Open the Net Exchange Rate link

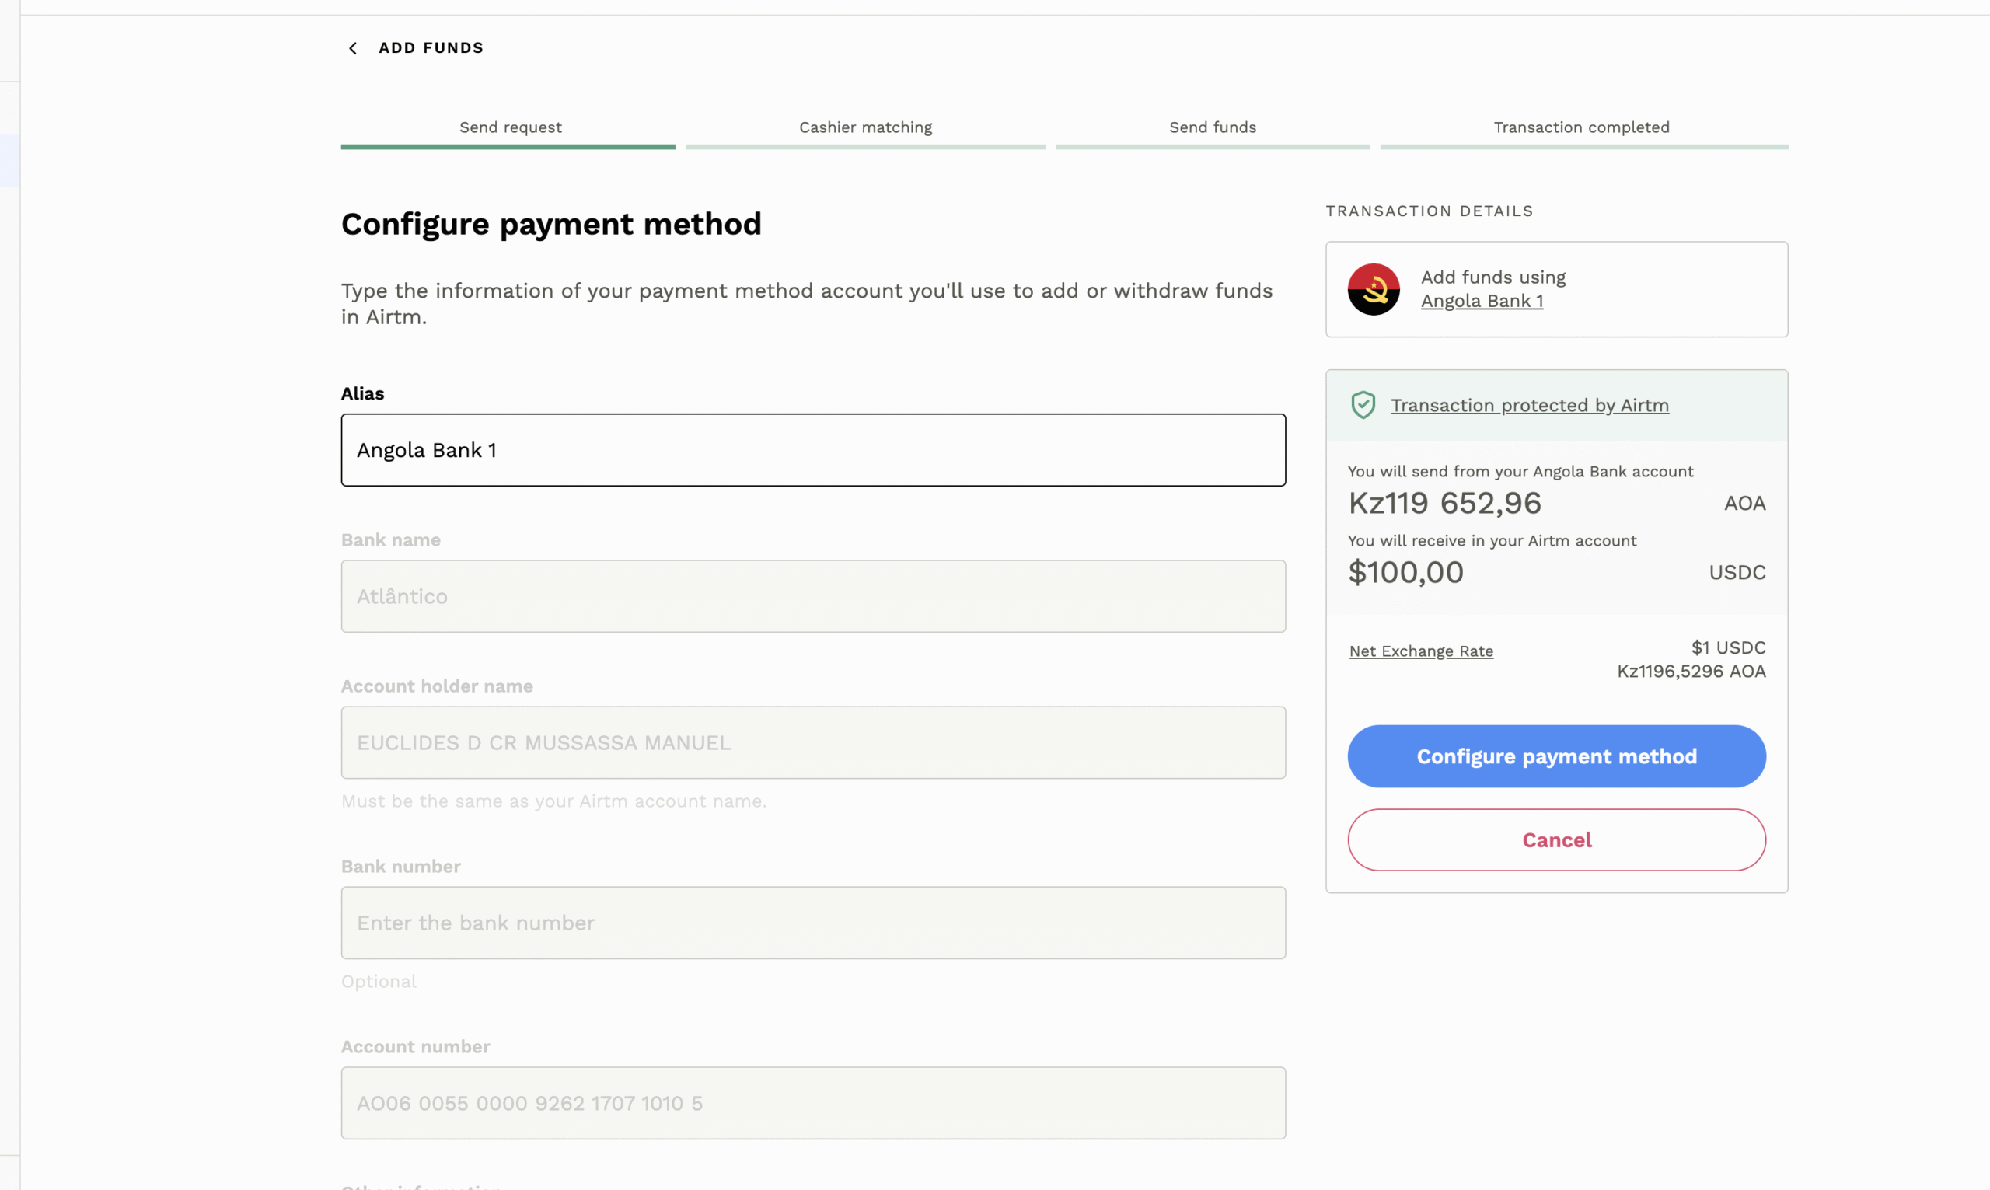(x=1421, y=651)
